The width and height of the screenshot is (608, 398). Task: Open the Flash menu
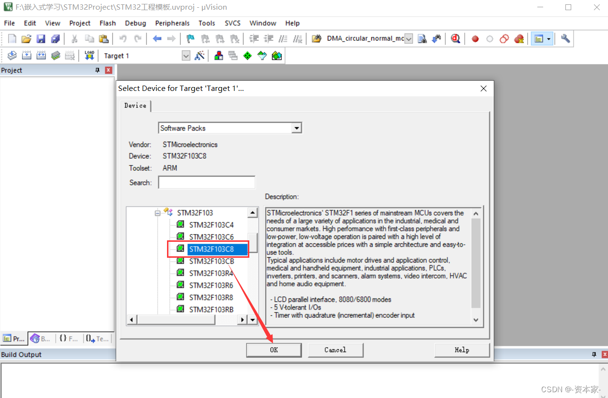[x=107, y=23]
